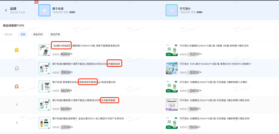This screenshot has height=134, width=279.
Task: Click the 可可满分 brand name header
Action: tap(185, 9)
